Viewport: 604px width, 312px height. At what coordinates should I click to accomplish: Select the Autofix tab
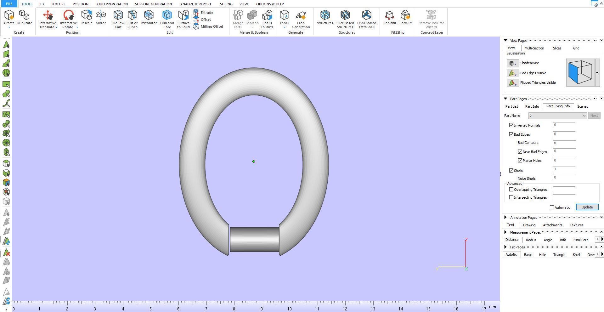[x=511, y=254]
